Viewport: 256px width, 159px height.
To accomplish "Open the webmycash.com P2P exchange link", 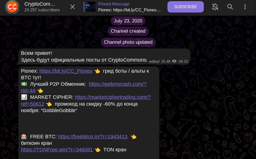I will [x=117, y=84].
